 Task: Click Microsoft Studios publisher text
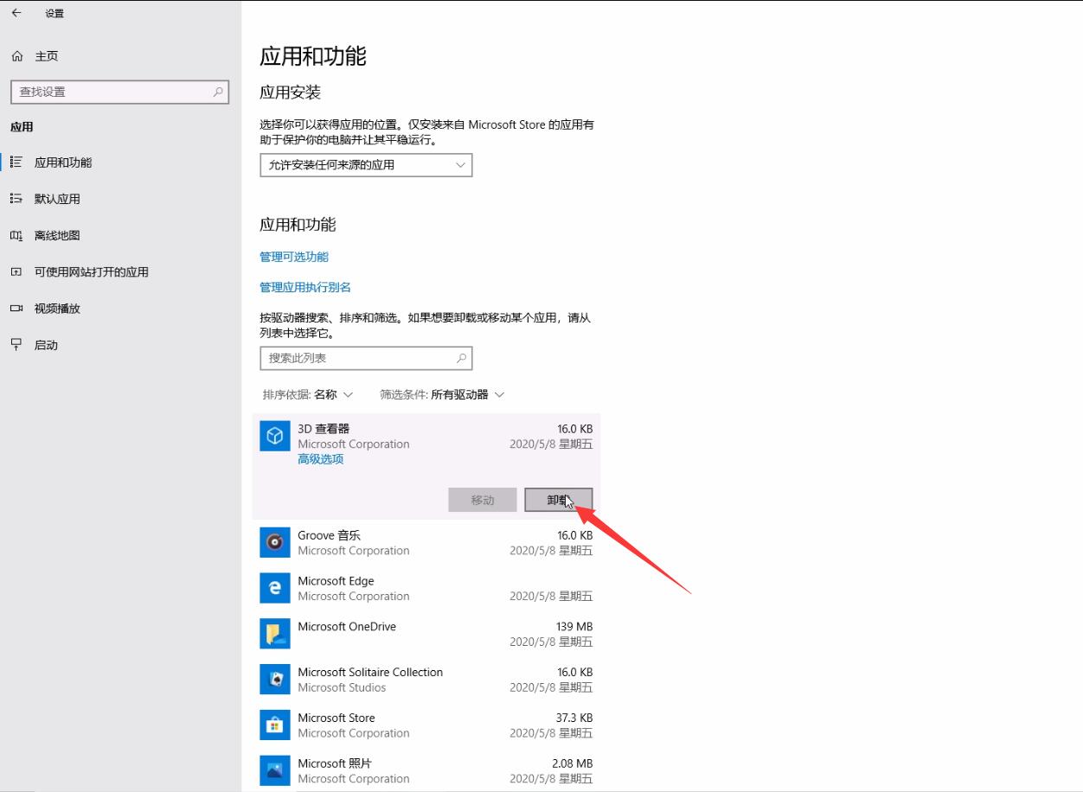[342, 687]
